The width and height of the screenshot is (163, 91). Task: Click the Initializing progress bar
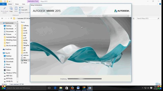(x=85, y=79)
